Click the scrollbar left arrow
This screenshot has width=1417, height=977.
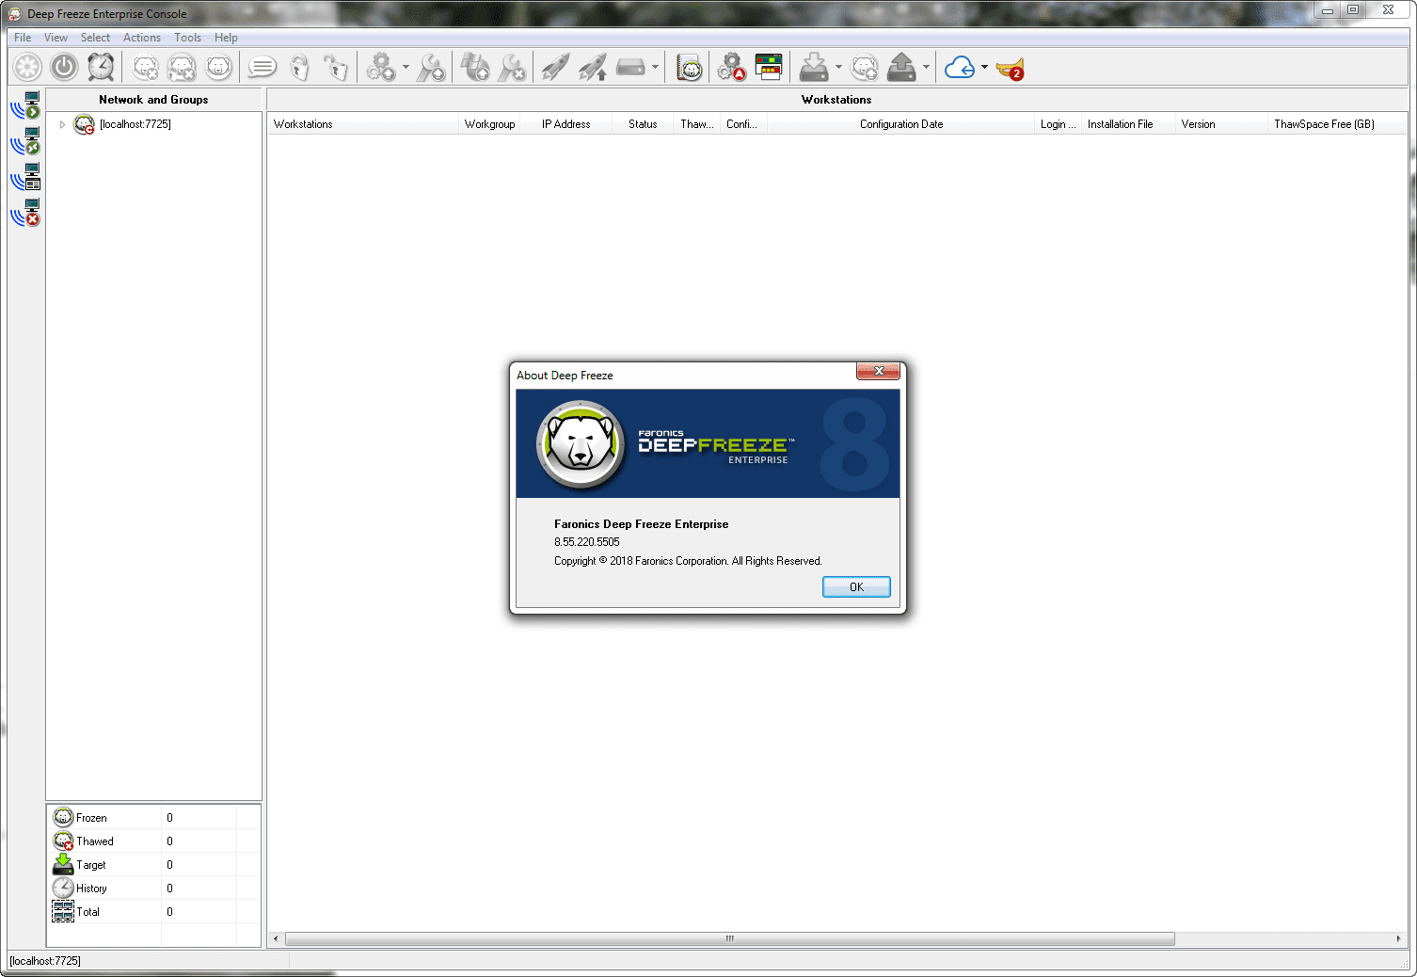click(x=275, y=938)
